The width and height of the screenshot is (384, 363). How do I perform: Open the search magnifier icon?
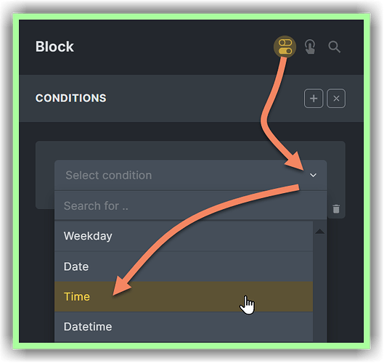(335, 46)
